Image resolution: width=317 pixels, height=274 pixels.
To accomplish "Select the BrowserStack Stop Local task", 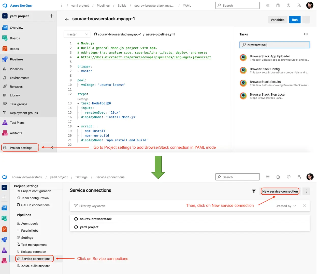I will click(x=267, y=96).
